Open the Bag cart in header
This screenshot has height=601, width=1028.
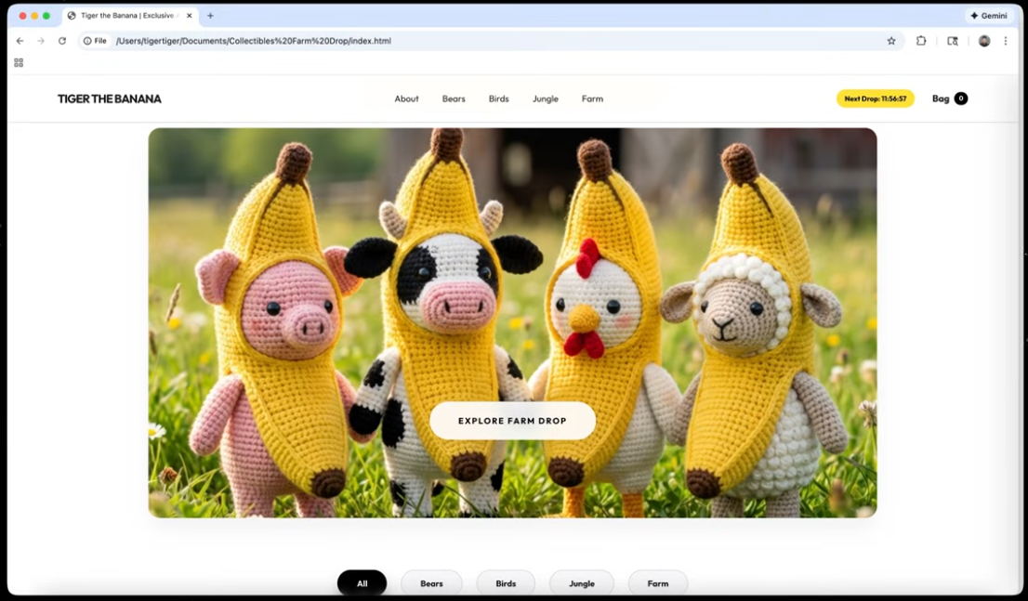949,98
